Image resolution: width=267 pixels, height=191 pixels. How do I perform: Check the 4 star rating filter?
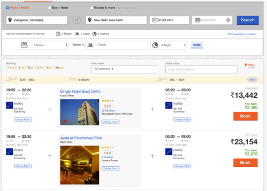pyautogui.click(x=36, y=68)
